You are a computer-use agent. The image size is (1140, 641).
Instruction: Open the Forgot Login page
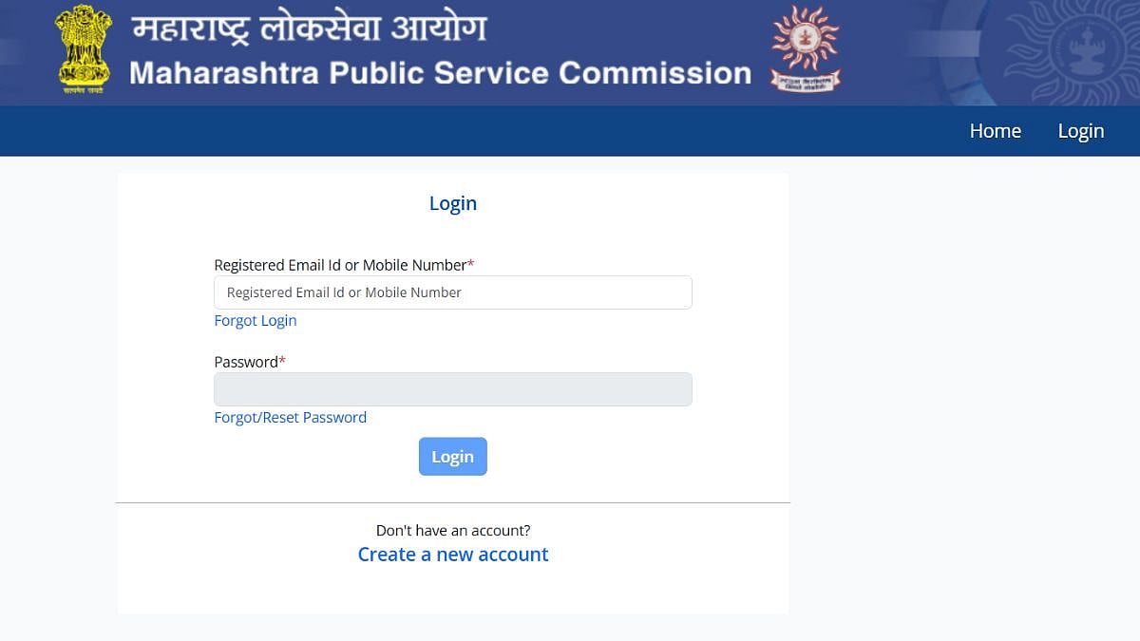click(x=255, y=321)
